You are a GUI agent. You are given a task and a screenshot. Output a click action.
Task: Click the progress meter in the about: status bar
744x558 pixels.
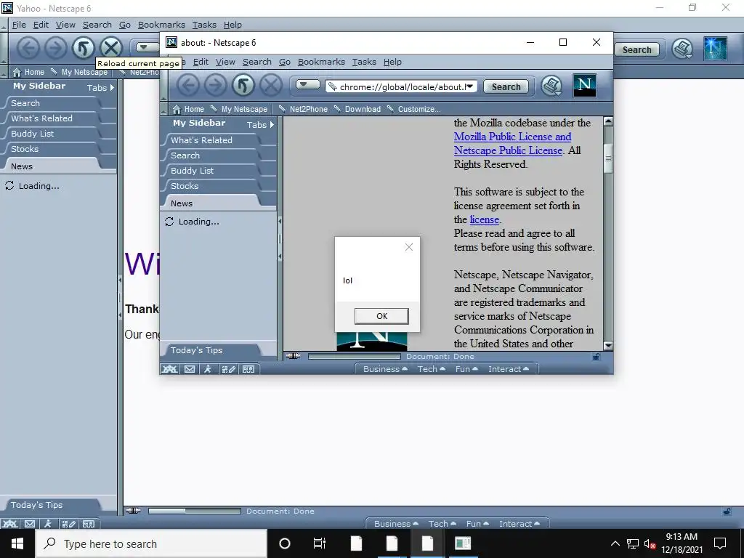tap(354, 356)
